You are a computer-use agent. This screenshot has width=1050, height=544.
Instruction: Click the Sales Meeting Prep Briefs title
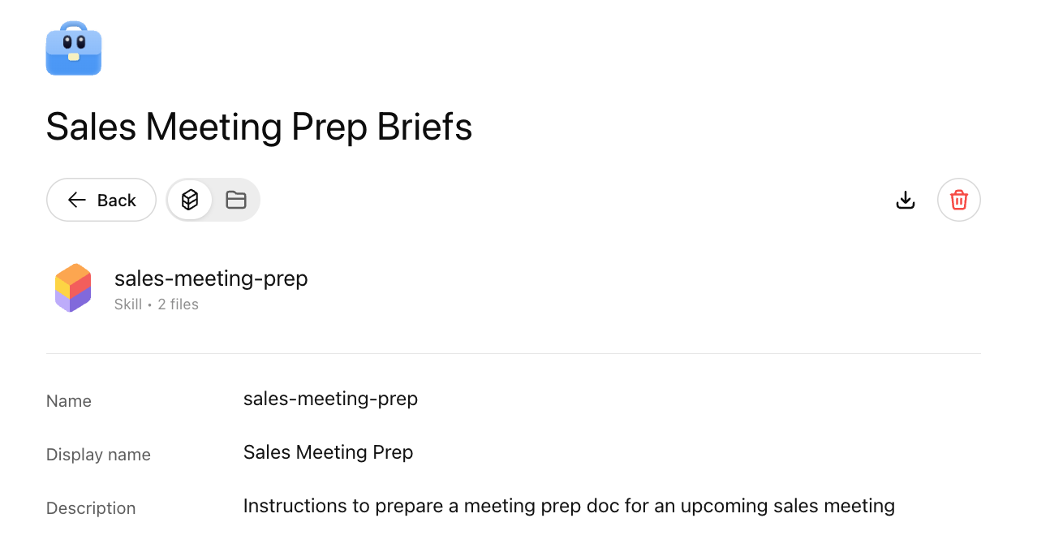coord(259,127)
